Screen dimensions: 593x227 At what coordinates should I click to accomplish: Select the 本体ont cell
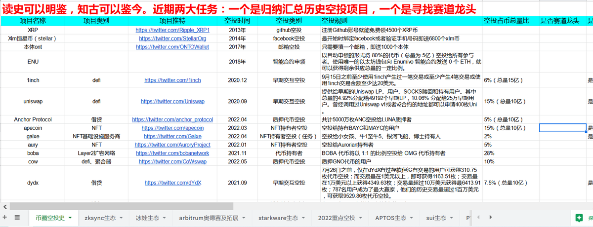pos(33,46)
